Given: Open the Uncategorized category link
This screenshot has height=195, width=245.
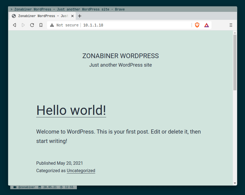Looking at the screenshot, I should point(81,171).
